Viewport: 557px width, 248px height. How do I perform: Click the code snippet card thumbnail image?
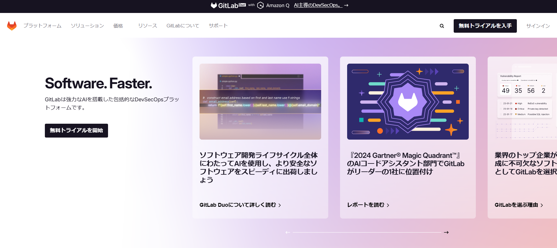(x=260, y=102)
